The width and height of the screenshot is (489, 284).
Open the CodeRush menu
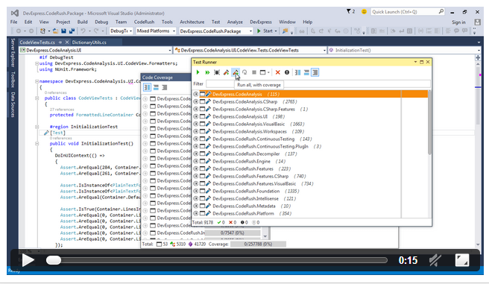point(144,22)
